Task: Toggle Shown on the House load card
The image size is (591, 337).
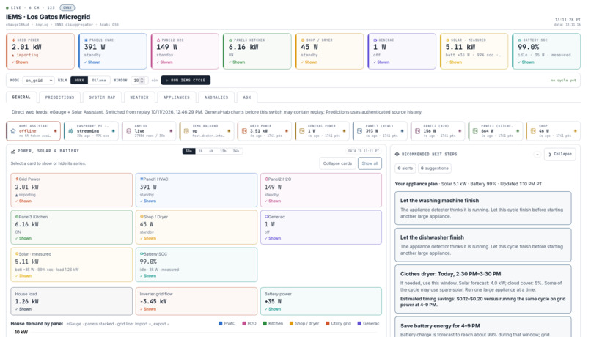Action: pyautogui.click(x=23, y=309)
